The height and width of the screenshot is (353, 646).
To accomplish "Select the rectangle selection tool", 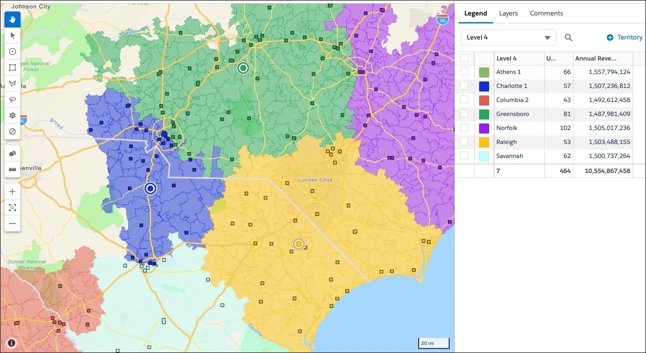I will pyautogui.click(x=12, y=67).
